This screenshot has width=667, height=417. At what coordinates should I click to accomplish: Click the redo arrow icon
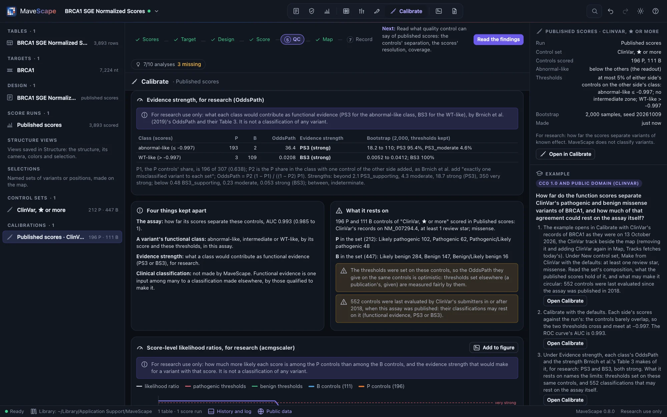pos(625,11)
